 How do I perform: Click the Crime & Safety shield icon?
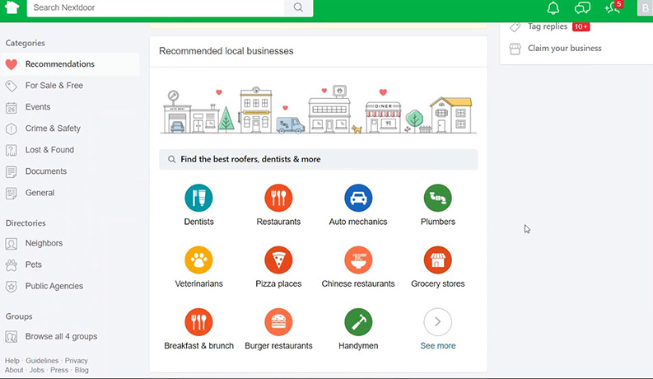click(12, 129)
